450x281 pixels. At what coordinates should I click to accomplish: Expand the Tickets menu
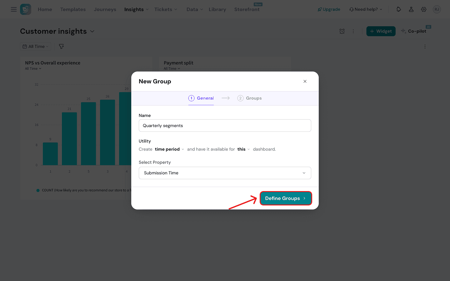click(166, 9)
